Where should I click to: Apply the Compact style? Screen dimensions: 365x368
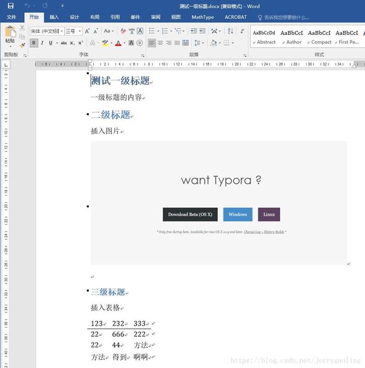tap(320, 37)
